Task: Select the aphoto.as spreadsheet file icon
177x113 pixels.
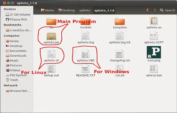Action: pyautogui.click(x=154, y=21)
